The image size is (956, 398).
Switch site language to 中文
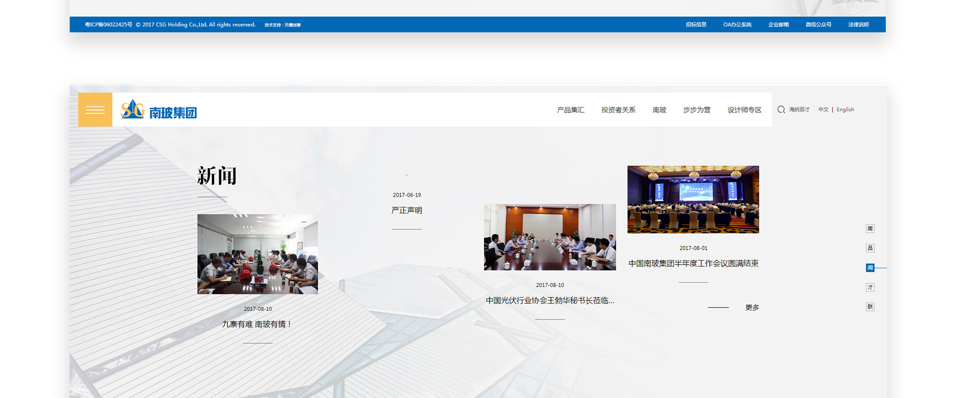823,109
